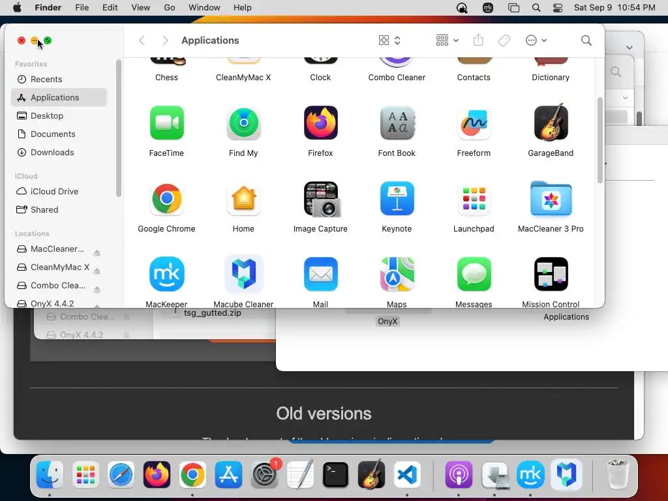668x501 pixels.
Task: Open the Help menu
Action: click(x=243, y=8)
